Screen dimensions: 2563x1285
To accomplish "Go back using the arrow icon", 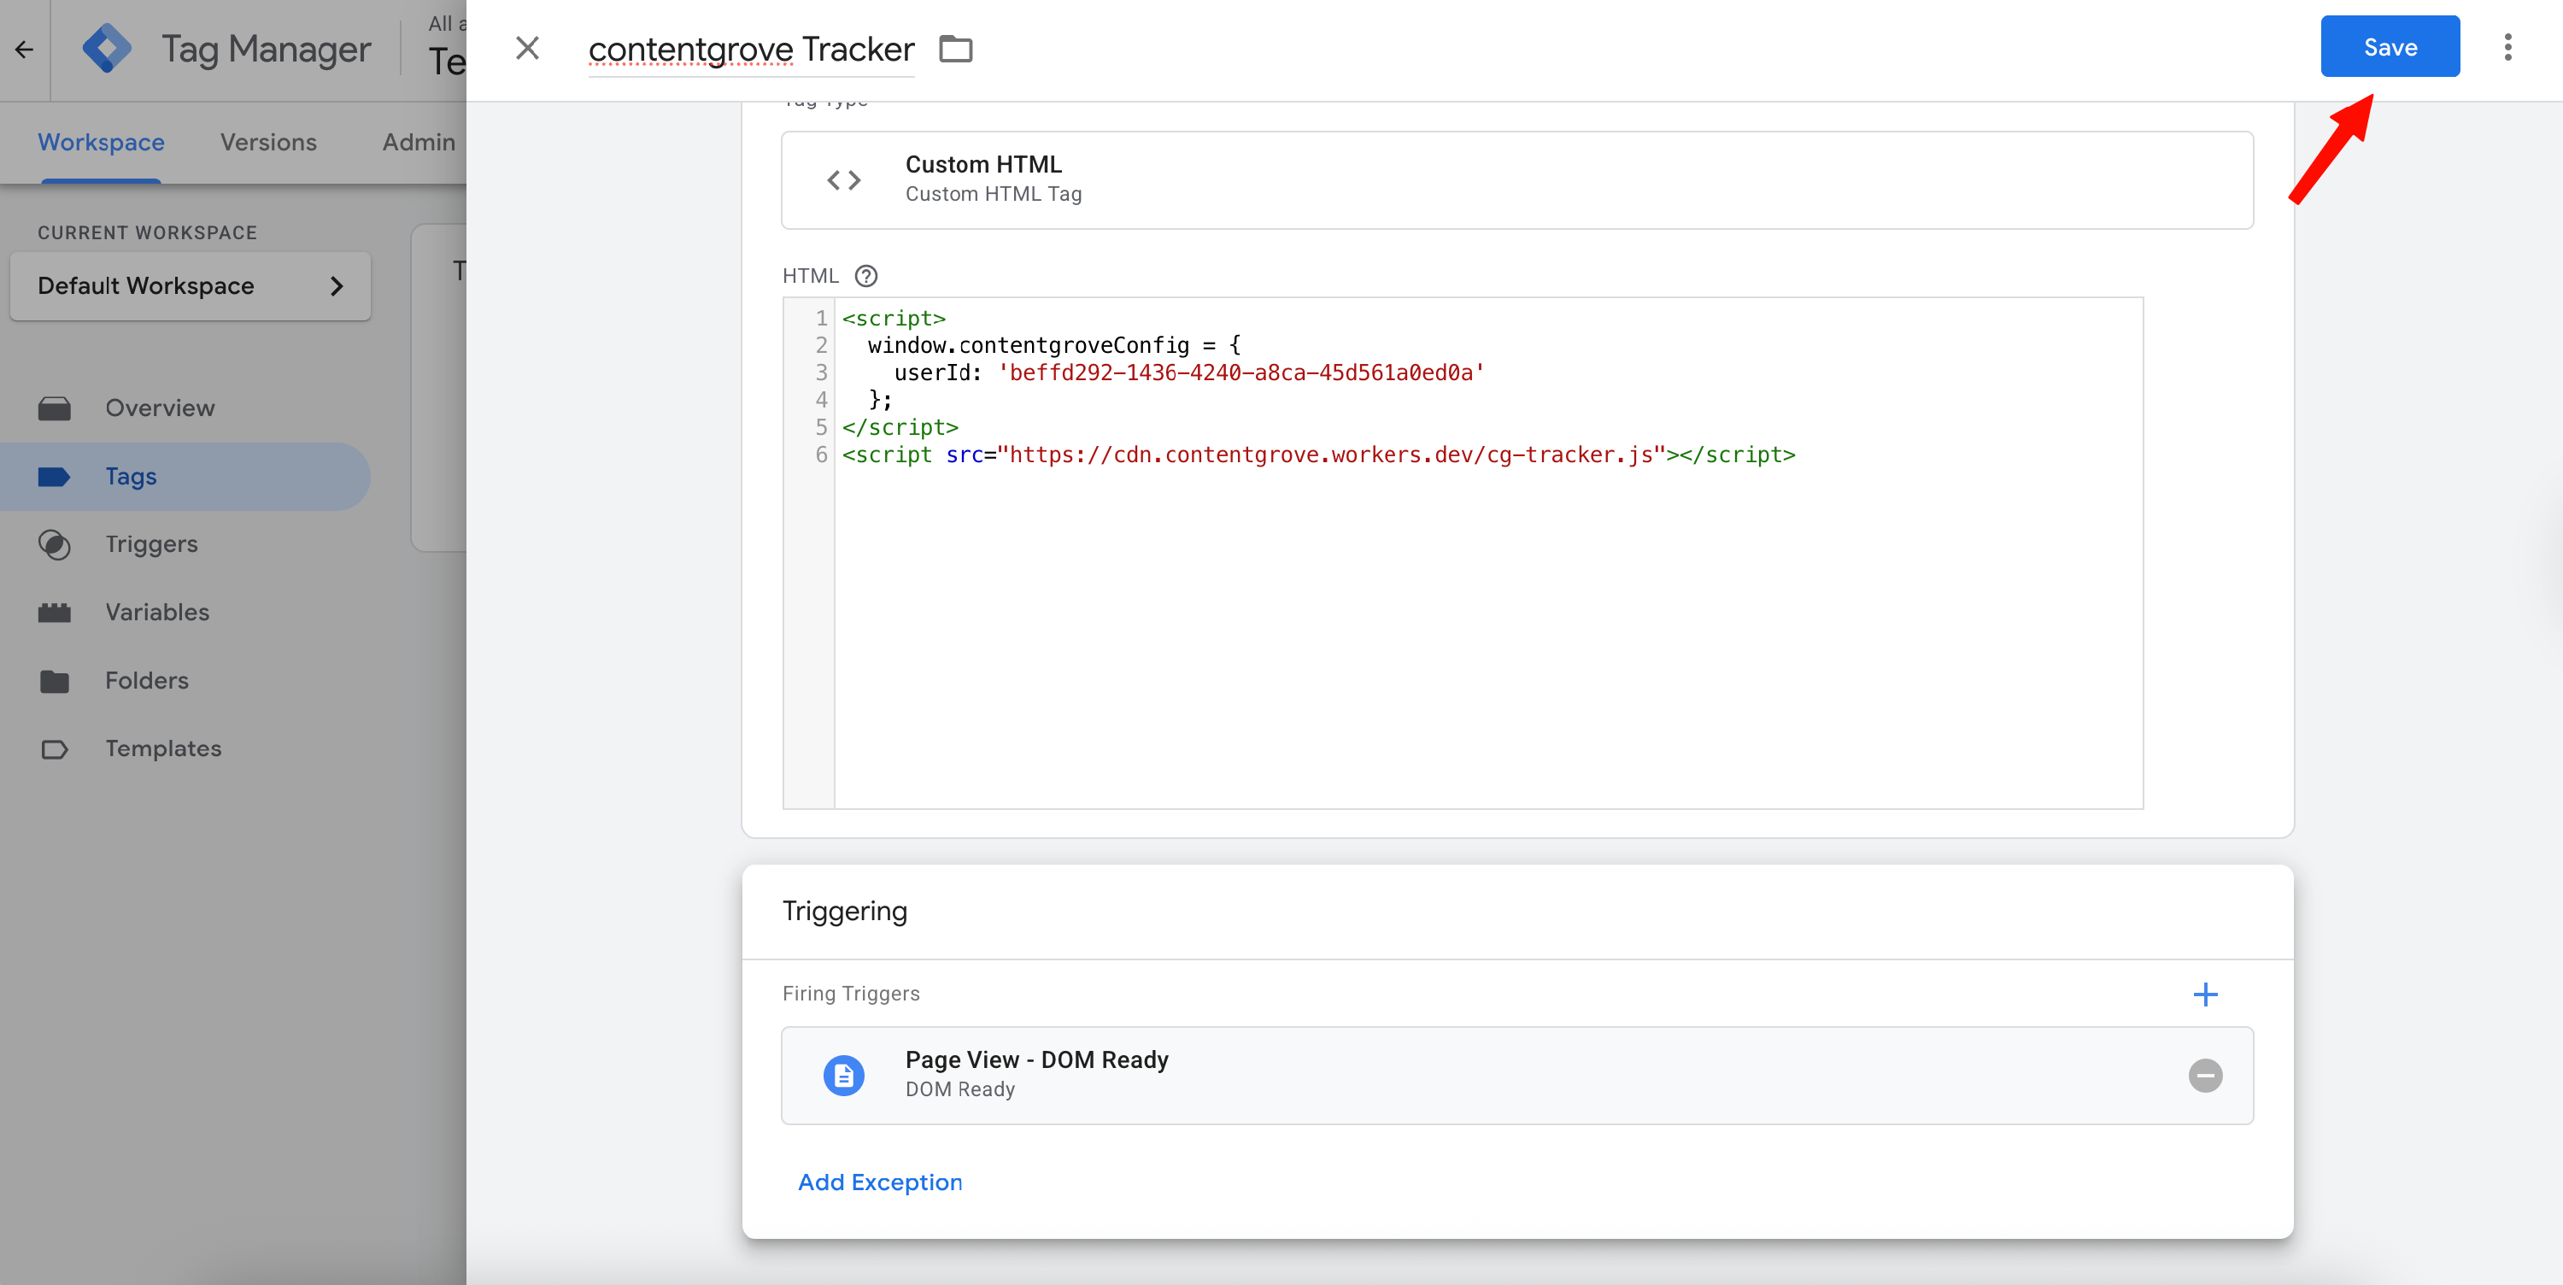I will [24, 49].
